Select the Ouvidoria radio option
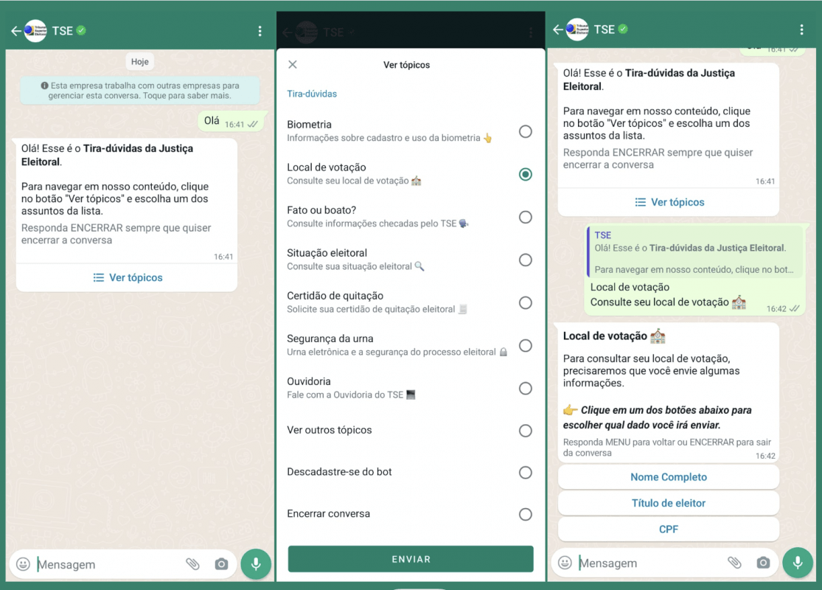 point(526,388)
